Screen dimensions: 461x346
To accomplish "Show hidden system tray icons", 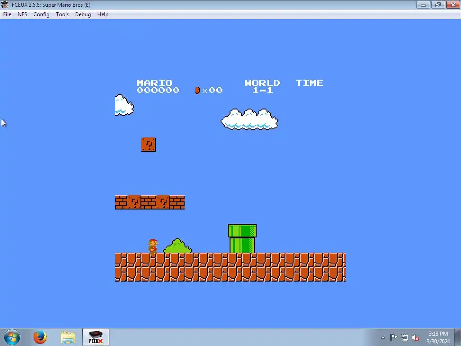I will coord(383,337).
